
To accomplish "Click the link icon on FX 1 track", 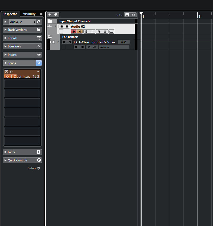I will coord(95,47).
